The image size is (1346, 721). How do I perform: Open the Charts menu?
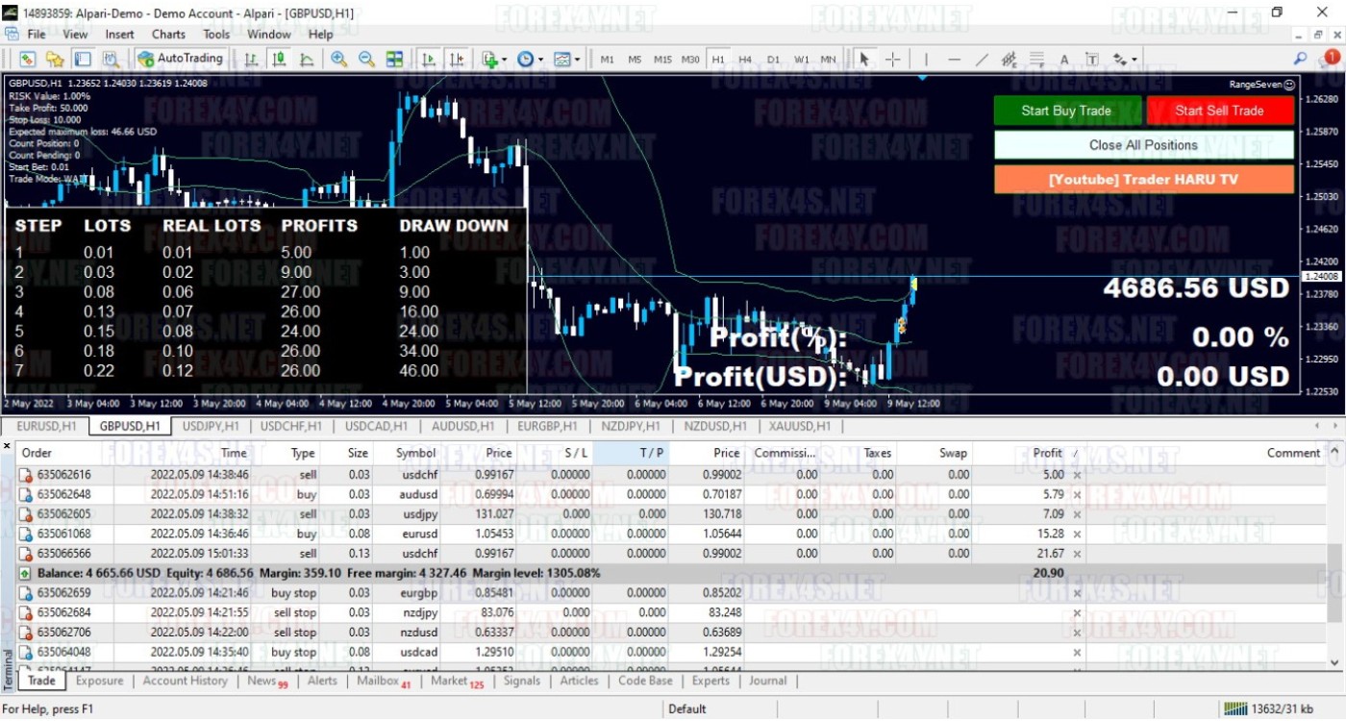(168, 34)
